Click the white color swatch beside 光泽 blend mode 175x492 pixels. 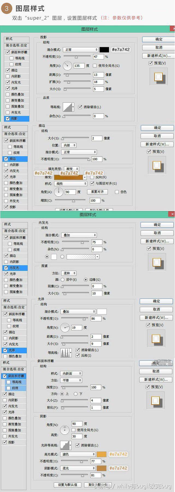pos(102,311)
